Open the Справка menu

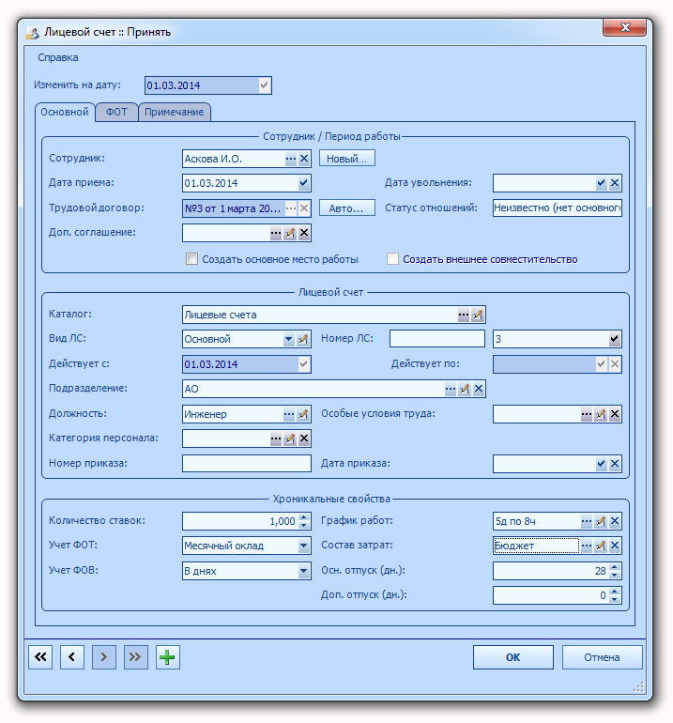(58, 57)
